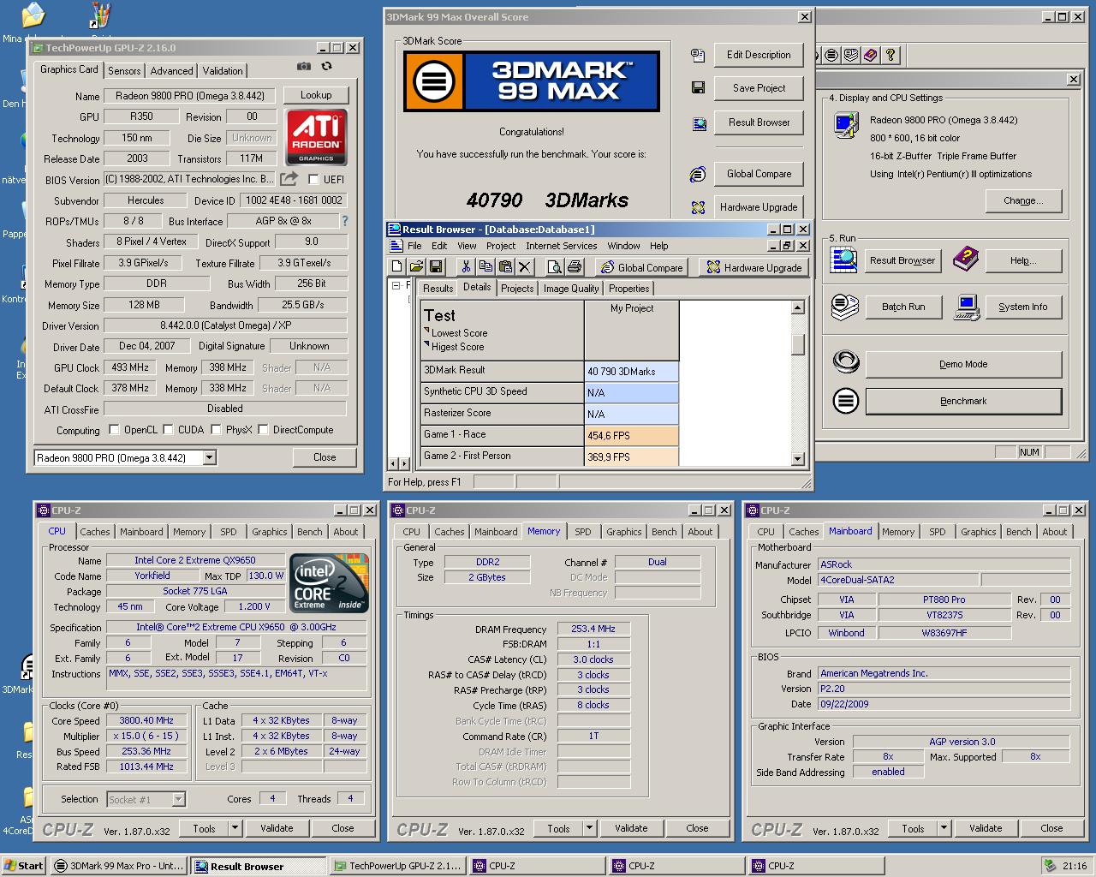Toggle the OpenCL checkbox

point(114,430)
